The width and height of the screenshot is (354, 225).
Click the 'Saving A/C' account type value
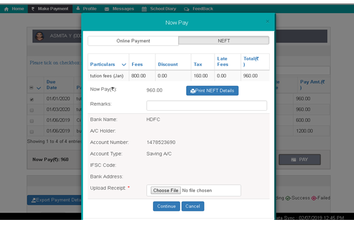tap(159, 154)
